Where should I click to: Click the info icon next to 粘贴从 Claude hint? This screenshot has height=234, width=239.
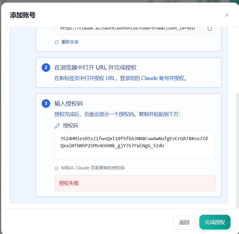(56, 168)
